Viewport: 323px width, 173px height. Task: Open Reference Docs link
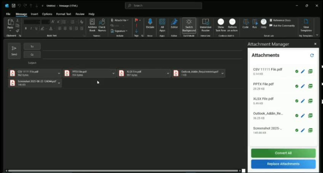(280, 20)
